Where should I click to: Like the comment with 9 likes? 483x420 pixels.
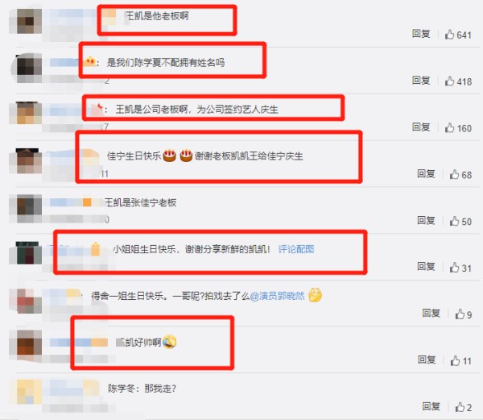tap(460, 314)
